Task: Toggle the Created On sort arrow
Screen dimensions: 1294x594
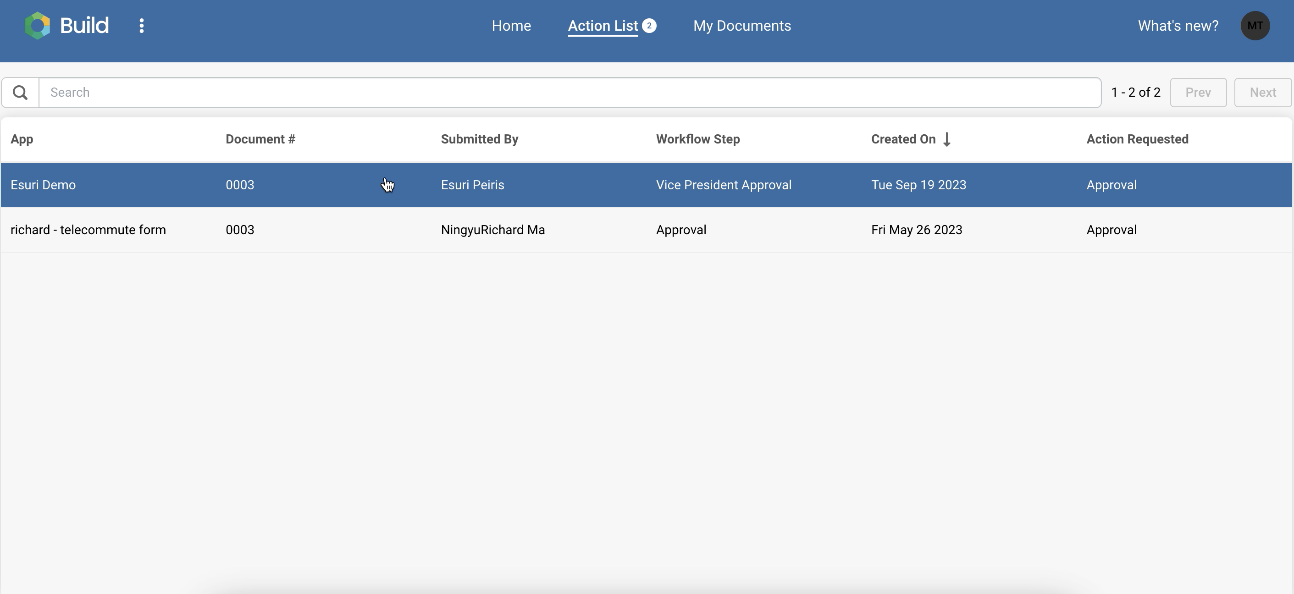Action: pyautogui.click(x=947, y=139)
